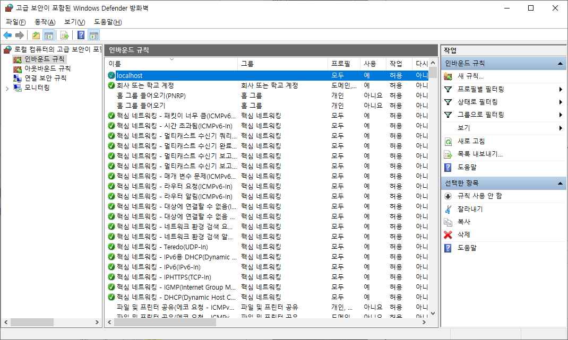
Task: Click the Help toolbar icon
Action: pos(81,35)
